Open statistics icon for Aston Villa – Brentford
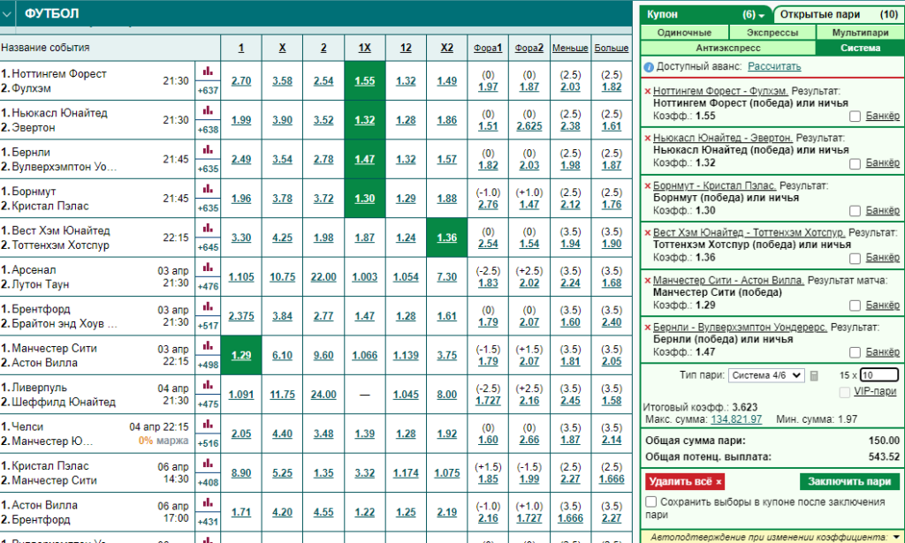The height and width of the screenshot is (543, 905). (x=208, y=502)
